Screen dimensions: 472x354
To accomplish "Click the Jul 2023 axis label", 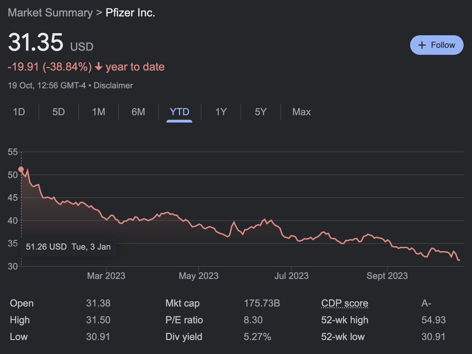I will click(x=291, y=276).
